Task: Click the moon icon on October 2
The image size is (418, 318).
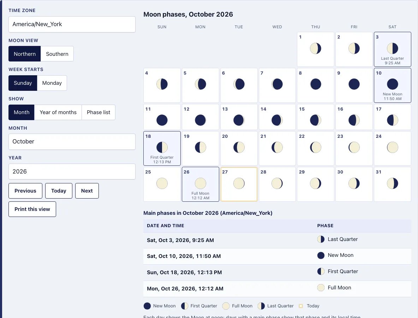Action: [x=354, y=48]
